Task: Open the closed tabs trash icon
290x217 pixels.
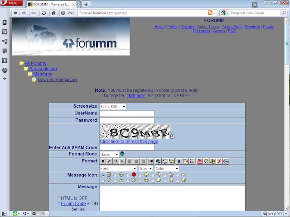Action: point(255,5)
